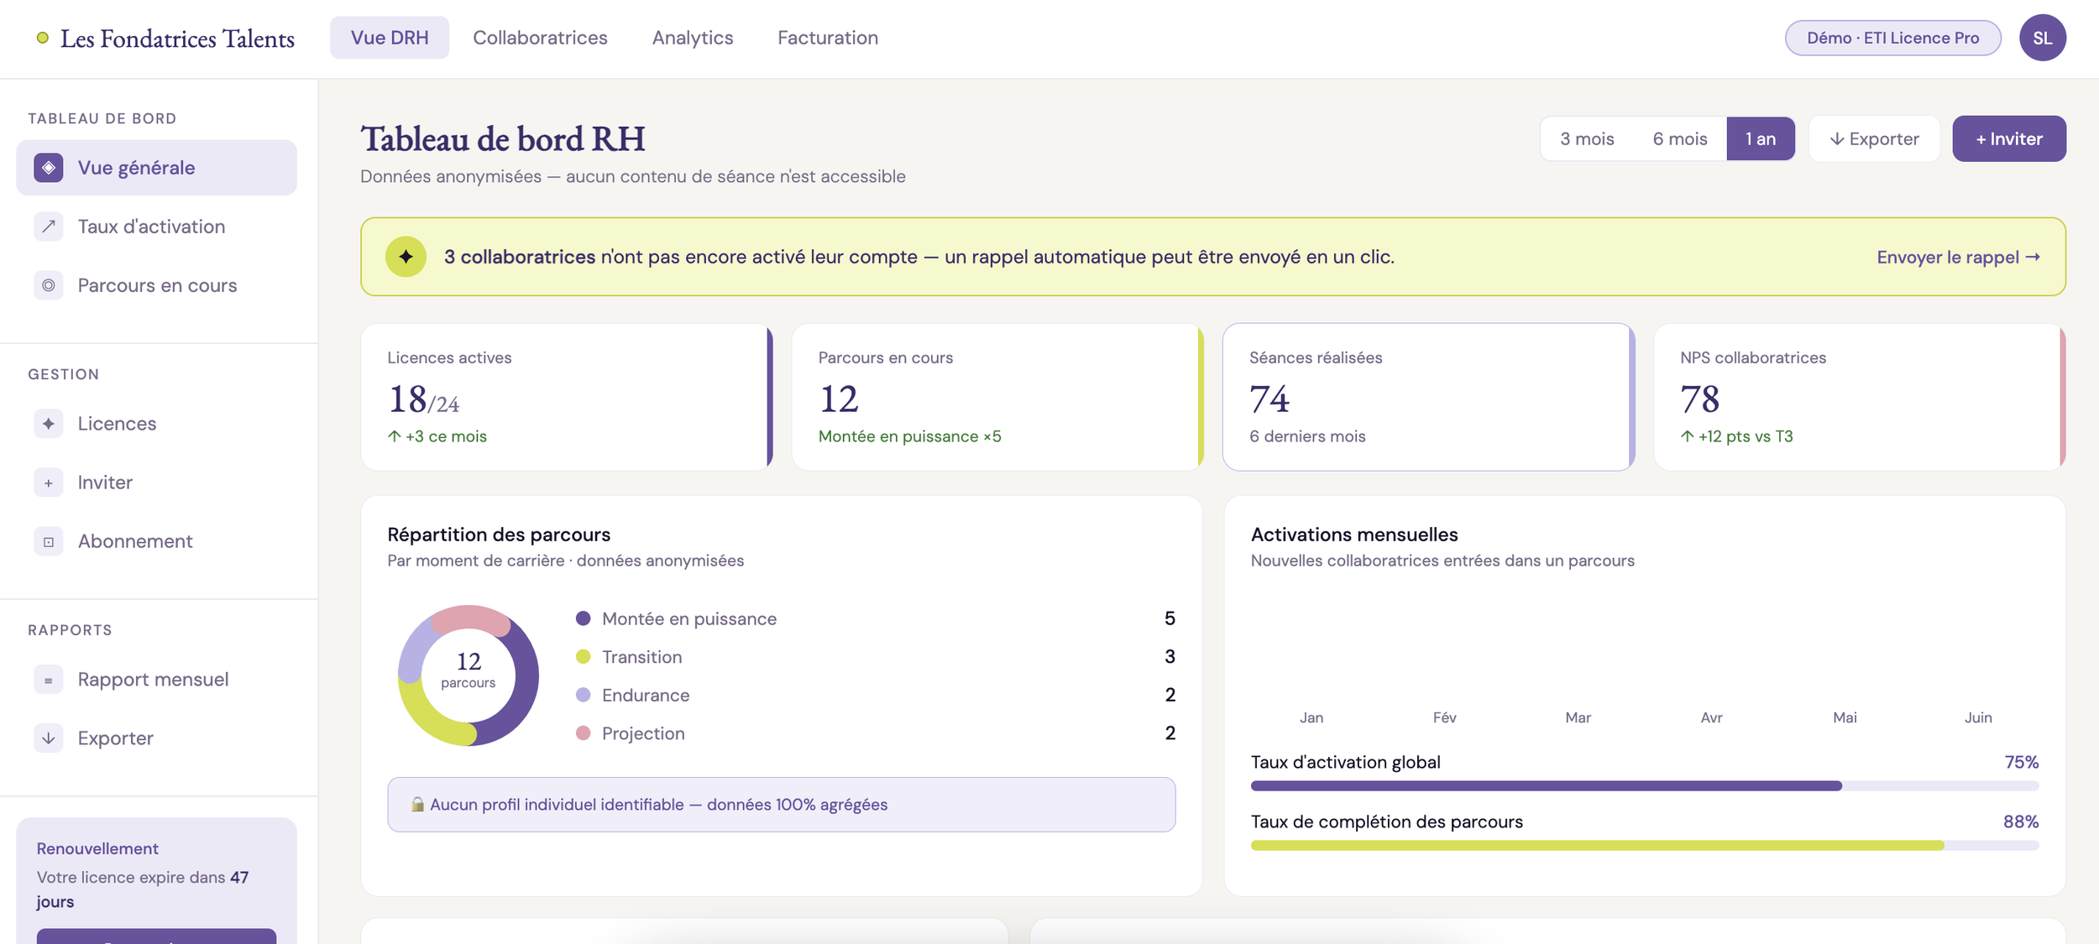Image resolution: width=2099 pixels, height=944 pixels.
Task: Click the Taux d'activation arrow icon
Action: coord(49,227)
